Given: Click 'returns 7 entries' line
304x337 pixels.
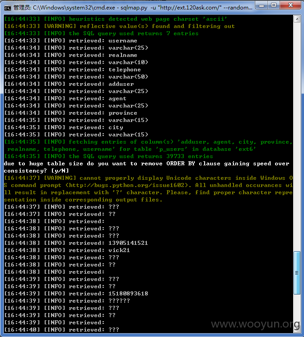Looking at the screenshot, I should [x=101, y=33].
